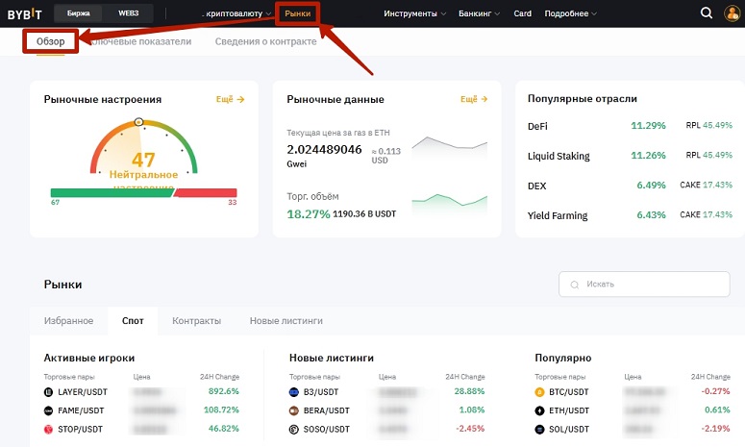Switch to the WEB3 mode toggle
745x447 pixels.
(128, 13)
